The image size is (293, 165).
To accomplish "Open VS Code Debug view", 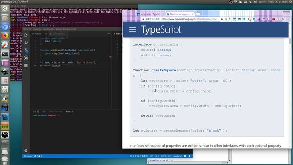I will [26, 58].
